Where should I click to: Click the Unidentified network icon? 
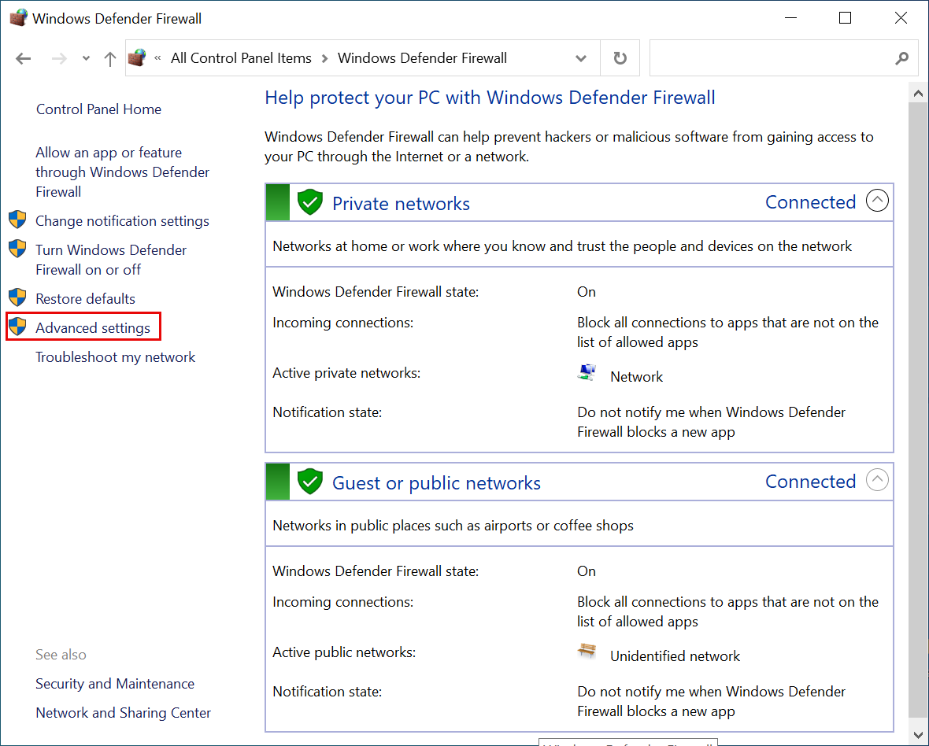[587, 652]
